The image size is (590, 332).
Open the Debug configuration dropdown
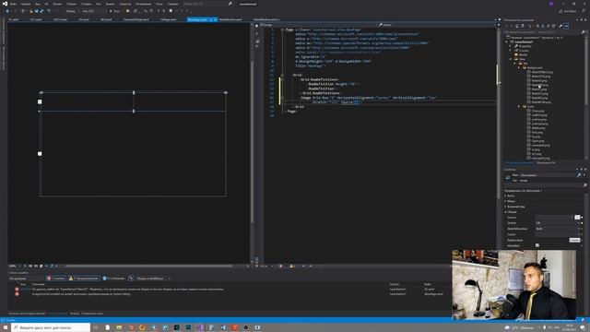pos(72,11)
